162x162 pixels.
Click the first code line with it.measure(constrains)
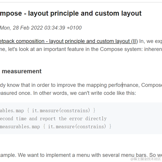[x=48, y=111]
